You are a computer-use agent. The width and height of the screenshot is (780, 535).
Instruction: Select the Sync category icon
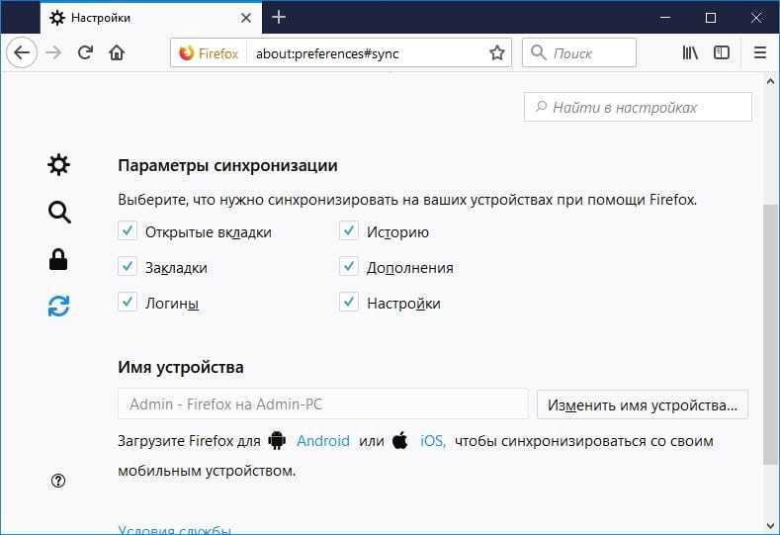click(x=58, y=306)
